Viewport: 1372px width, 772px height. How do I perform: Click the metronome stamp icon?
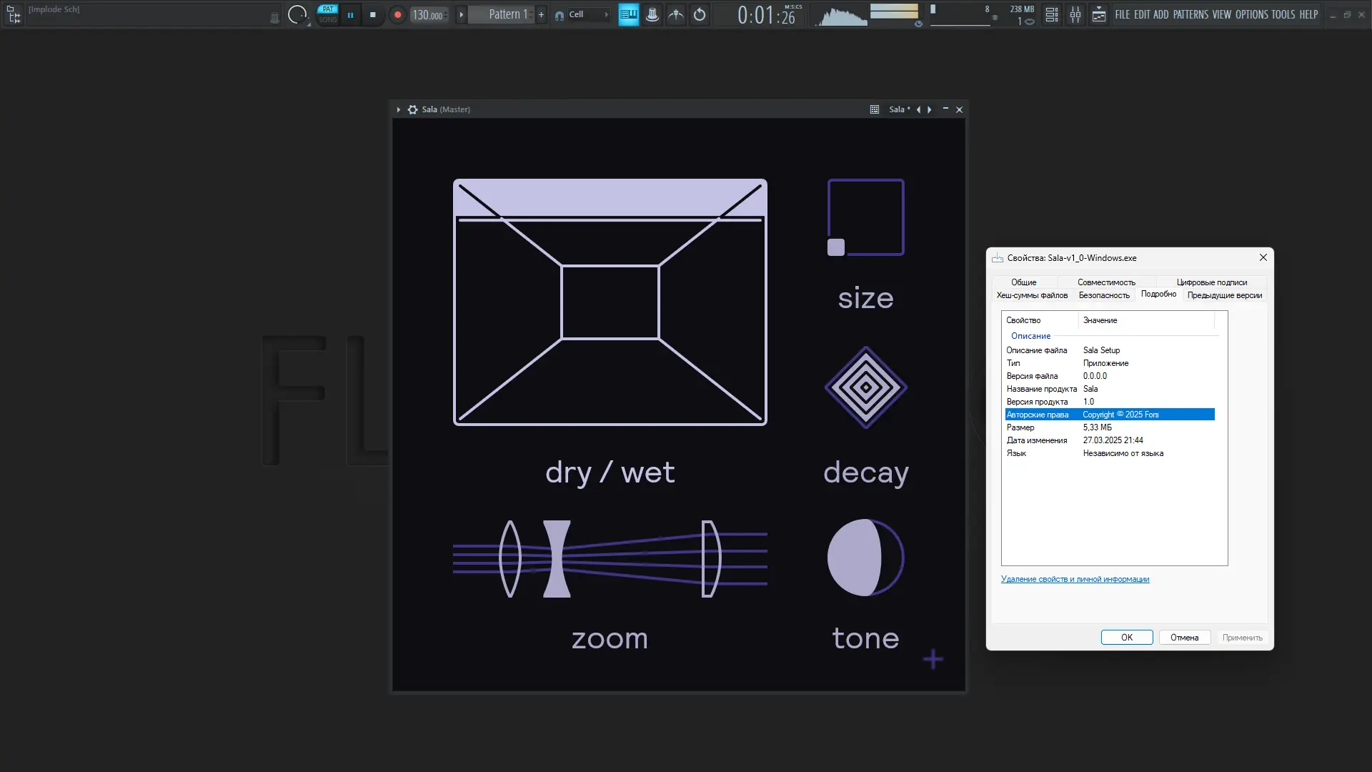[x=652, y=14]
